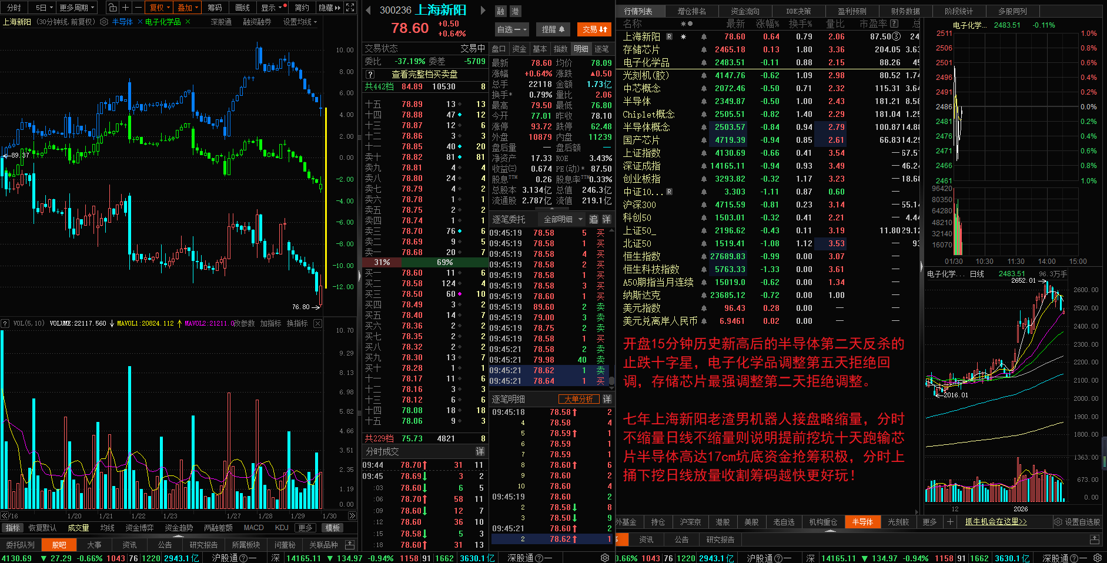
Task: Click the lock icon in chart toolbar
Action: tap(112, 8)
